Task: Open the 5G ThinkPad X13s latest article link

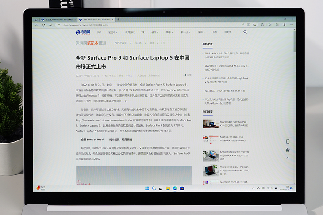Action: [227, 68]
